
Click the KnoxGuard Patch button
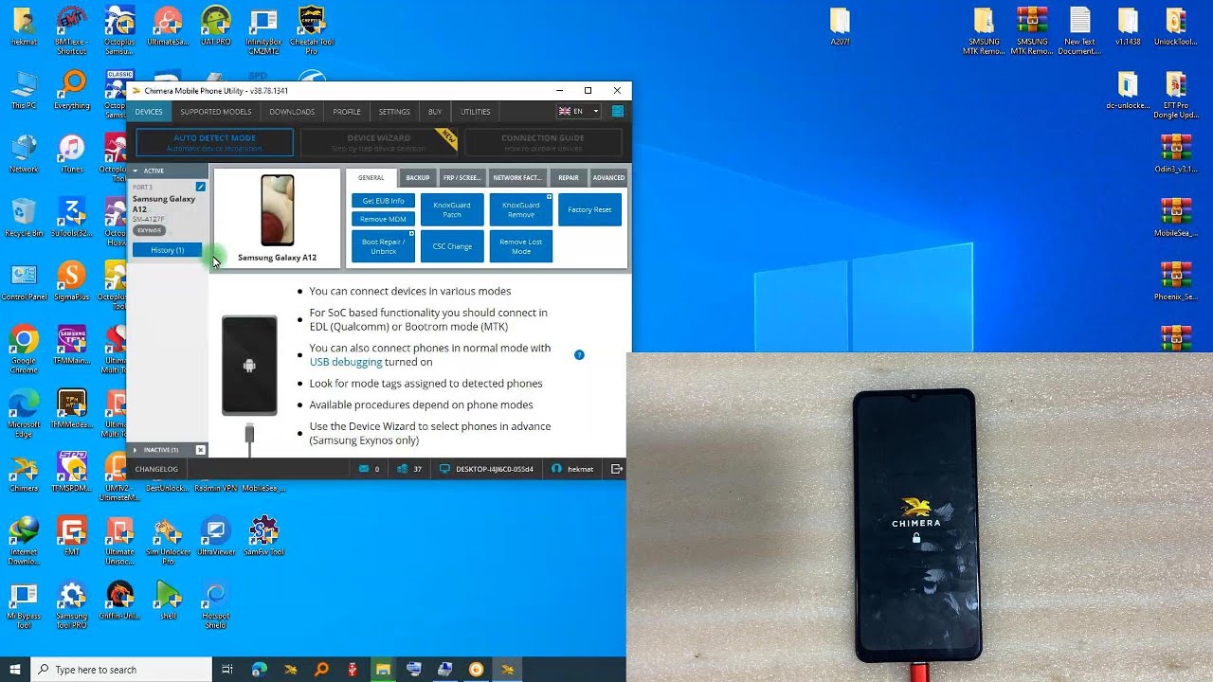pos(452,210)
